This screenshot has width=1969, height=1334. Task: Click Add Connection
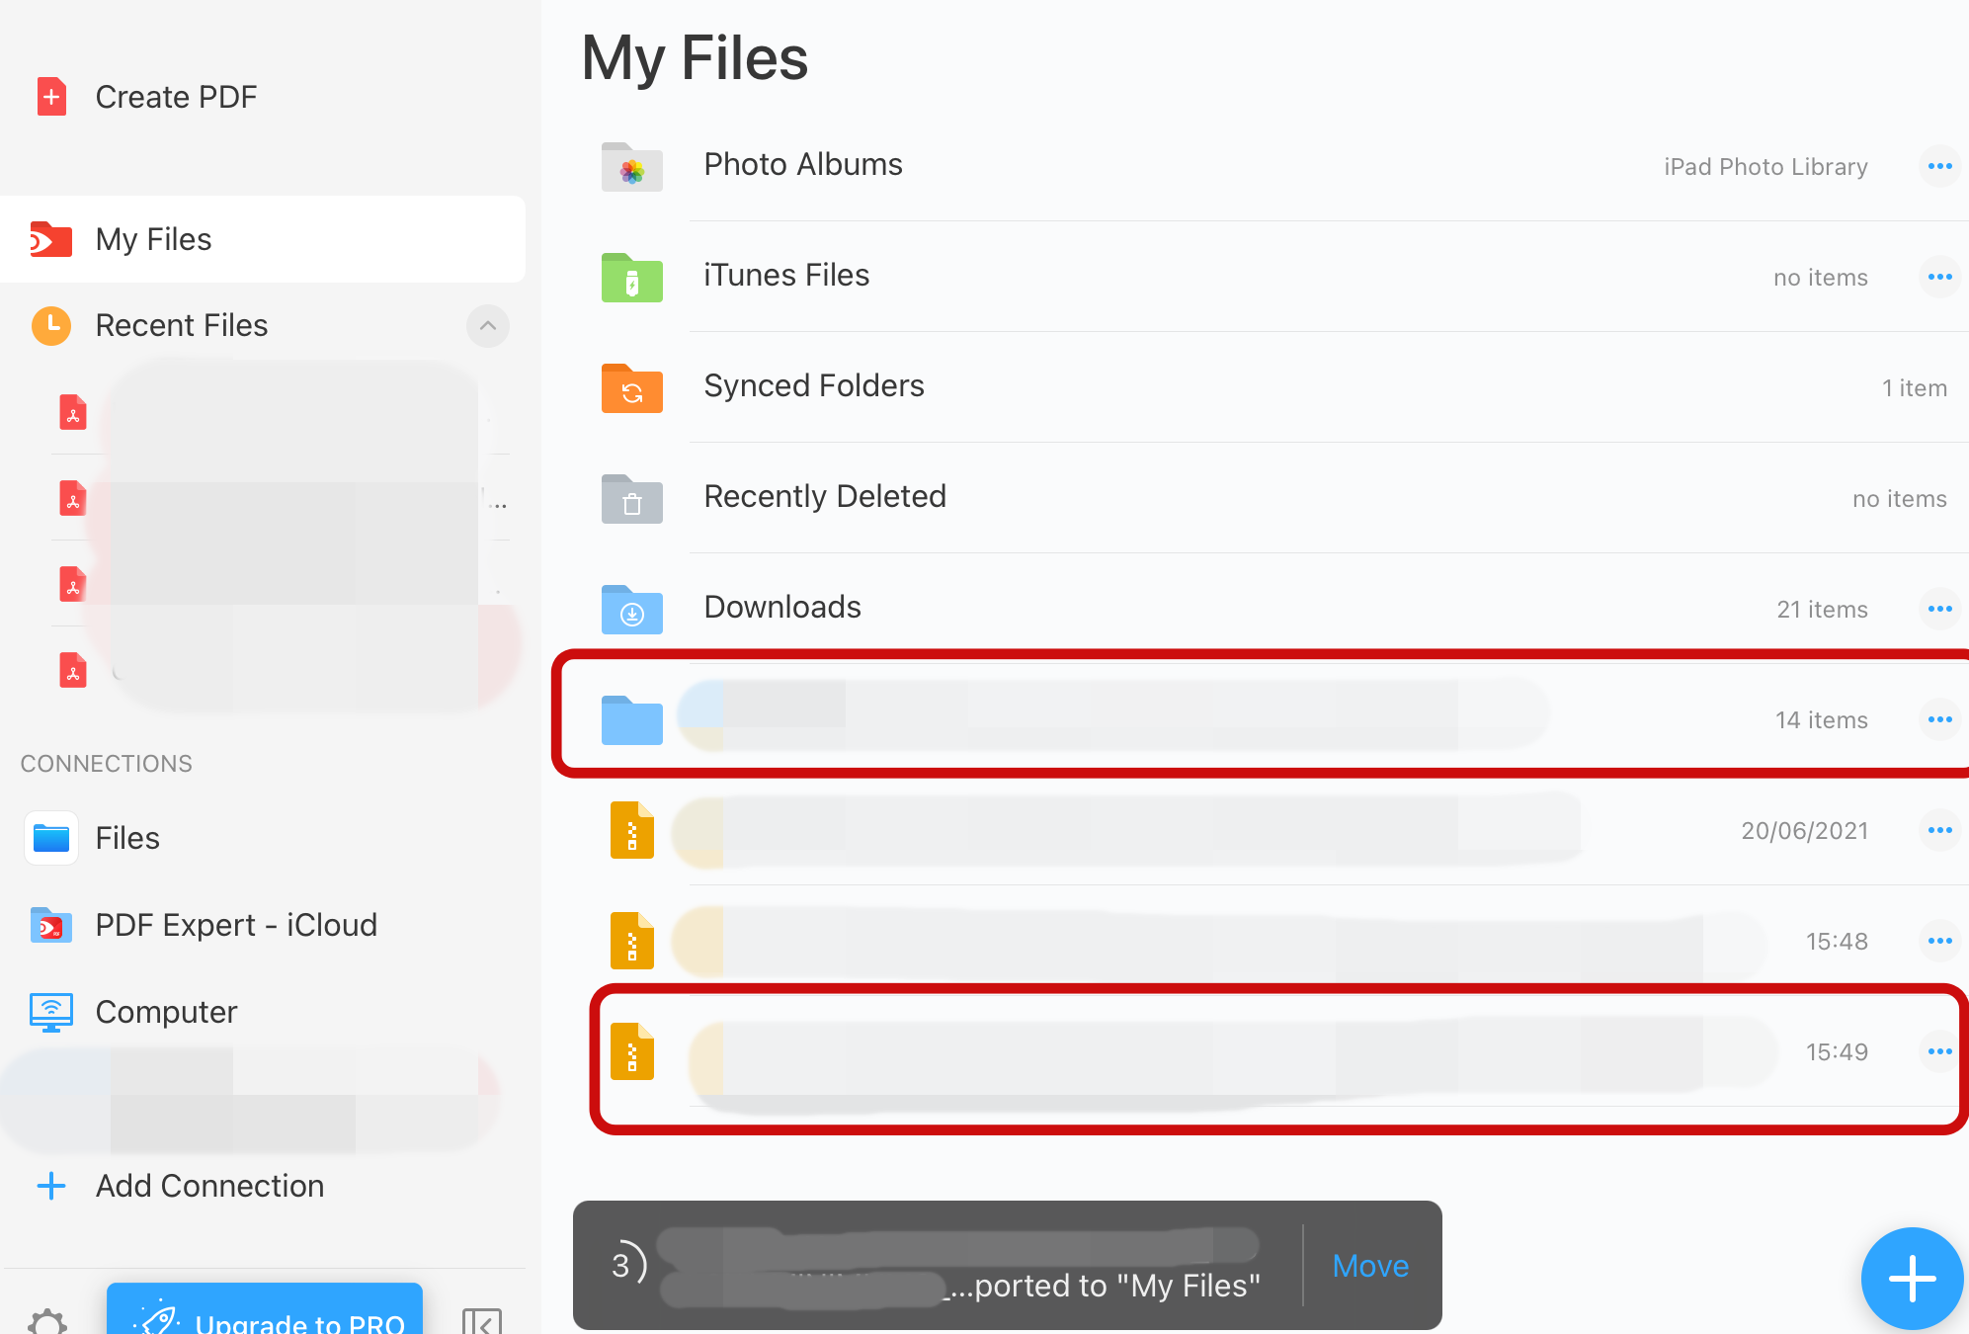coord(208,1186)
